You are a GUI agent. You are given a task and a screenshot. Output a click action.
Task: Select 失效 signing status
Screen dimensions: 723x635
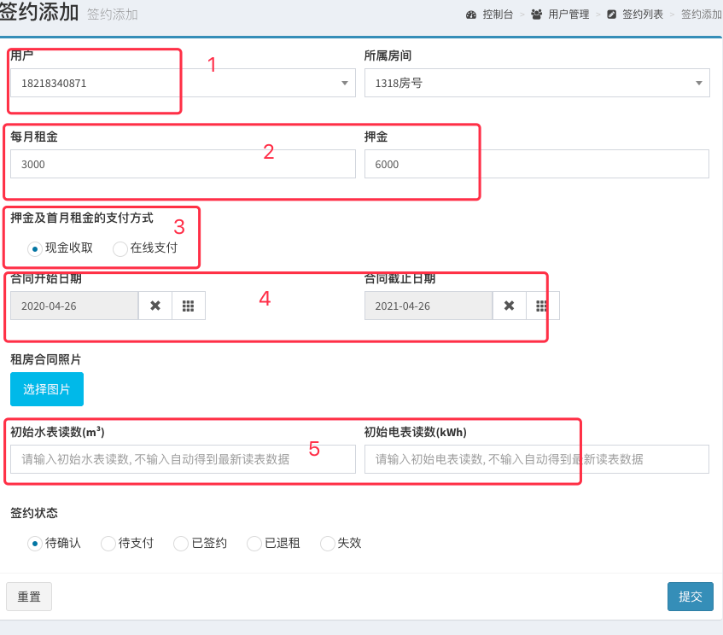pos(328,544)
